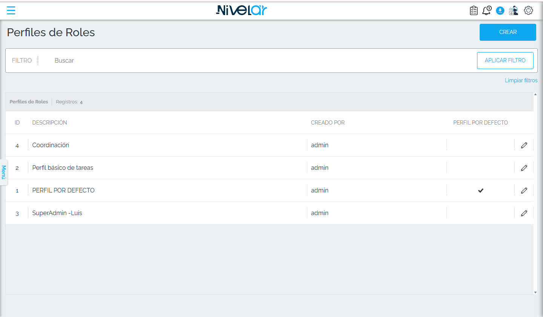The height and width of the screenshot is (317, 543).
Task: Click the gear power settings icon
Action: click(x=529, y=11)
